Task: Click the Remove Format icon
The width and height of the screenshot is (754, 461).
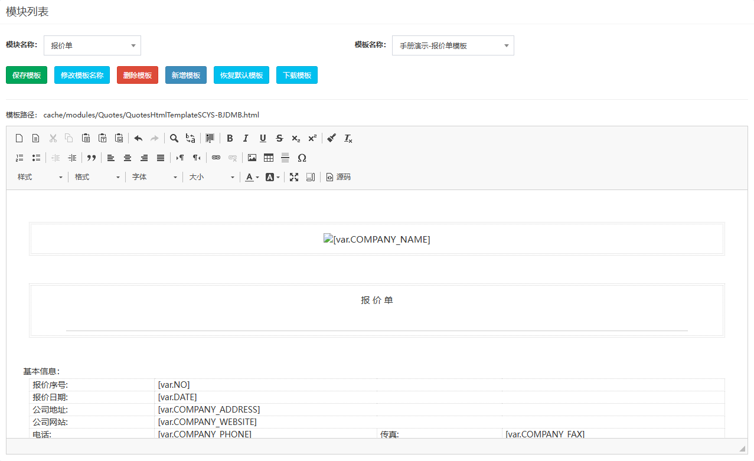Action: point(348,139)
